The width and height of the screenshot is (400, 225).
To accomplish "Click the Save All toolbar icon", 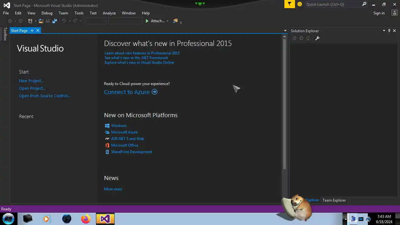I will coord(55,21).
